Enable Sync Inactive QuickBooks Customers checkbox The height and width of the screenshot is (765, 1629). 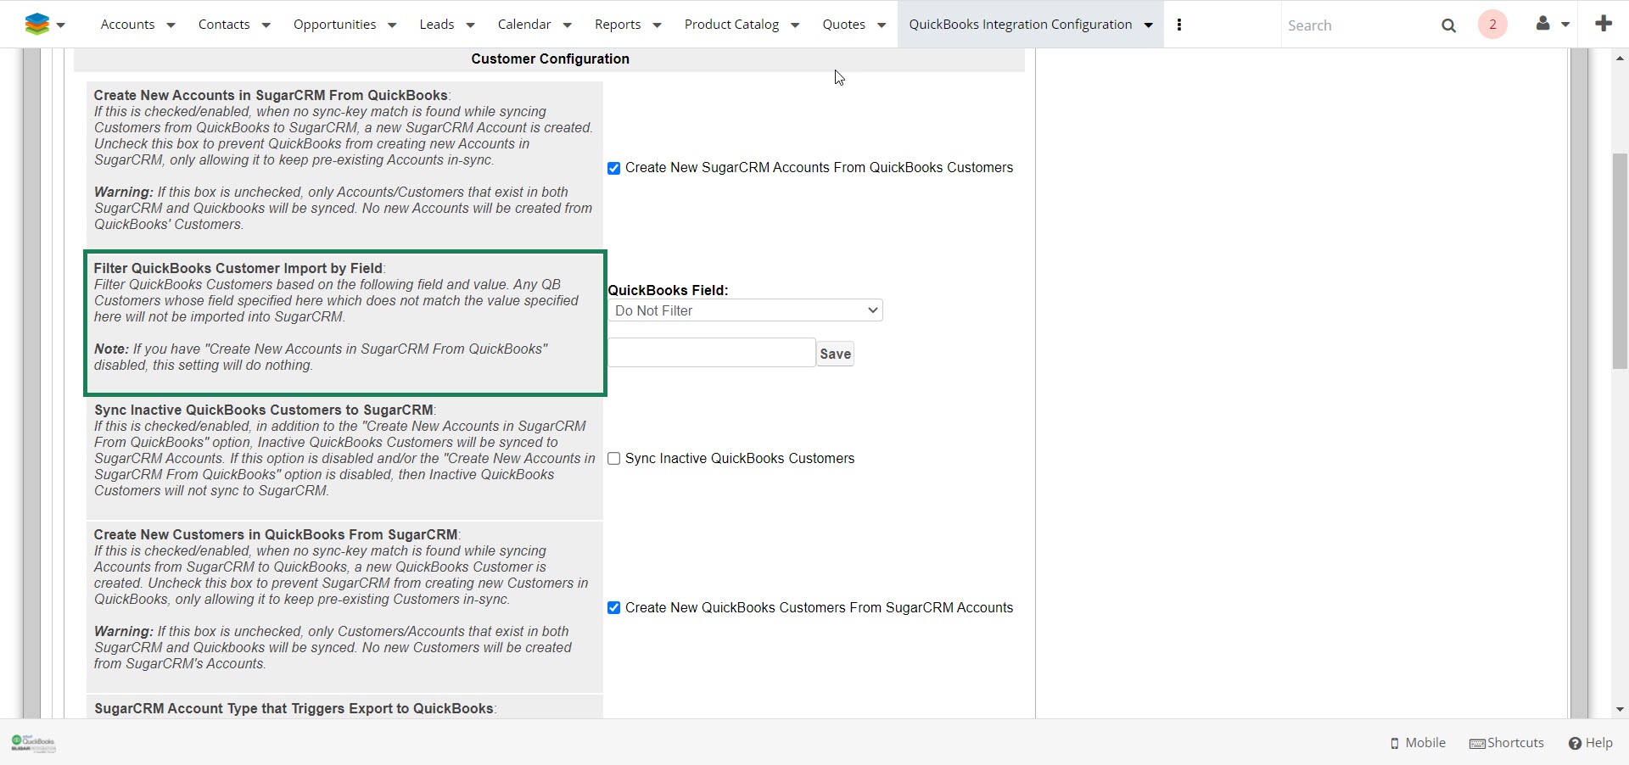tap(613, 459)
